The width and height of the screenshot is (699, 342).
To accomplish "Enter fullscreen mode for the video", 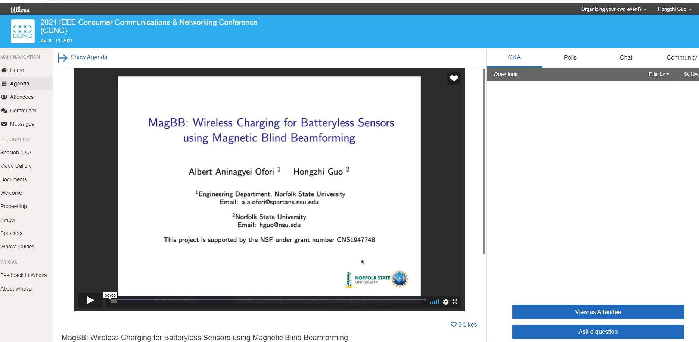I will [455, 302].
